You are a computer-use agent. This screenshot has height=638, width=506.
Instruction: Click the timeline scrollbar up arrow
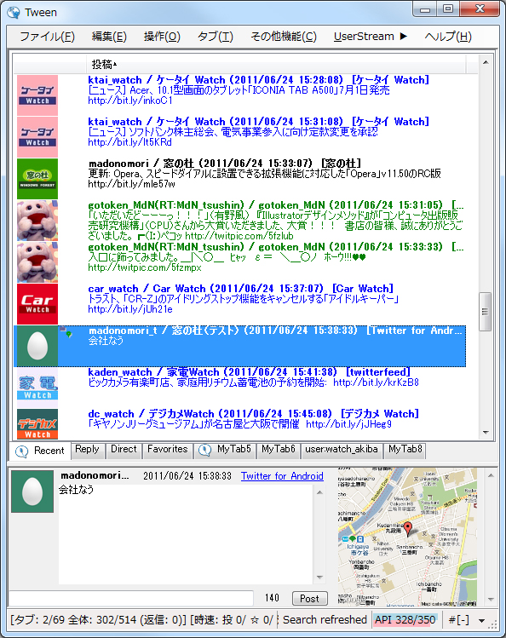pos(486,63)
